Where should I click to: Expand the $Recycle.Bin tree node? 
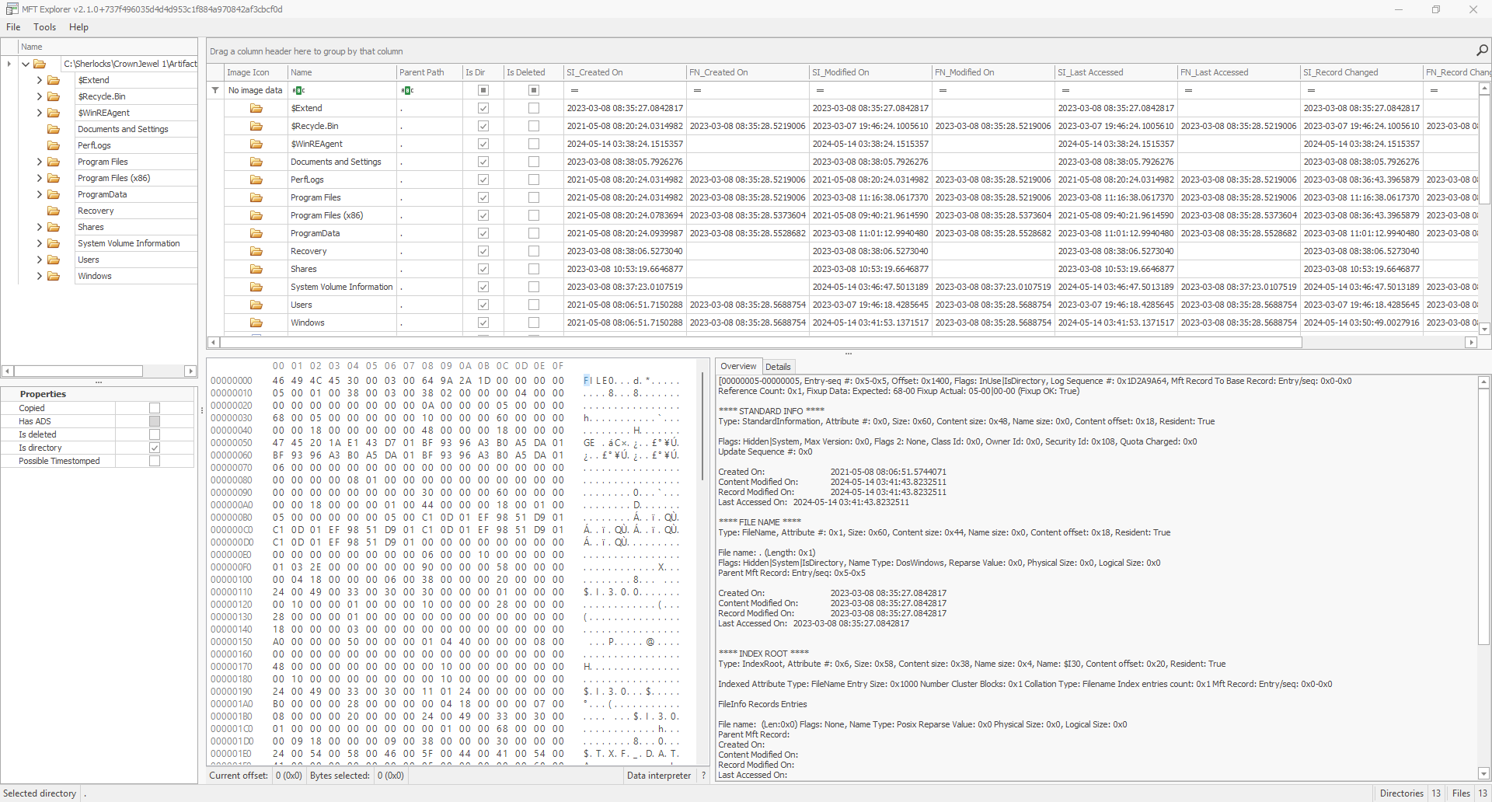[x=40, y=96]
